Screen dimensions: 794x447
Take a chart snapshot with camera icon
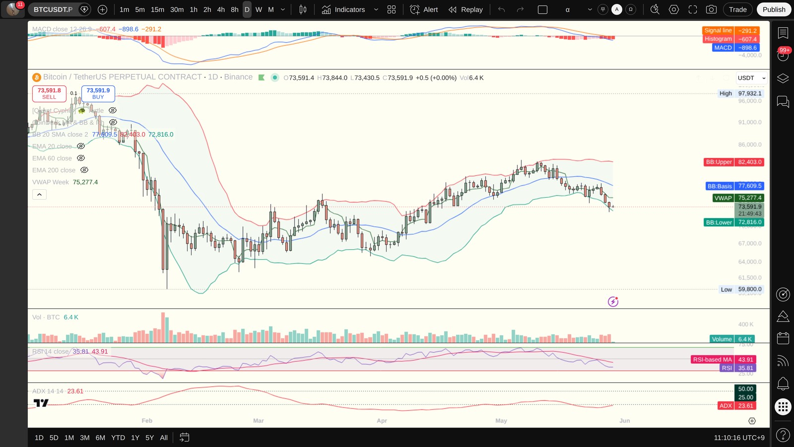pyautogui.click(x=711, y=9)
